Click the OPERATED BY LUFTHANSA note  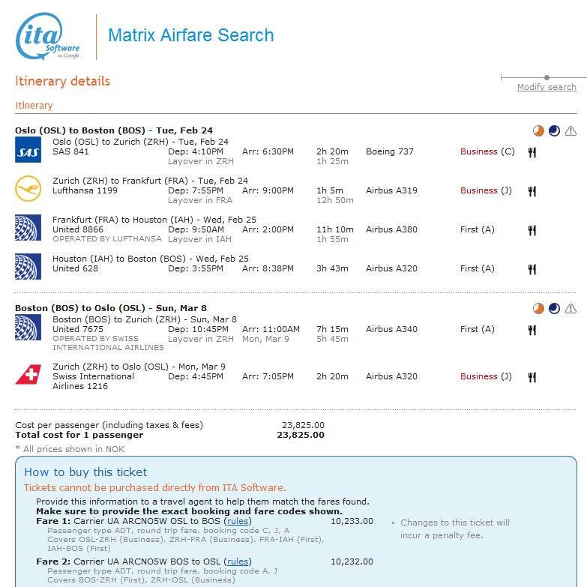point(107,239)
